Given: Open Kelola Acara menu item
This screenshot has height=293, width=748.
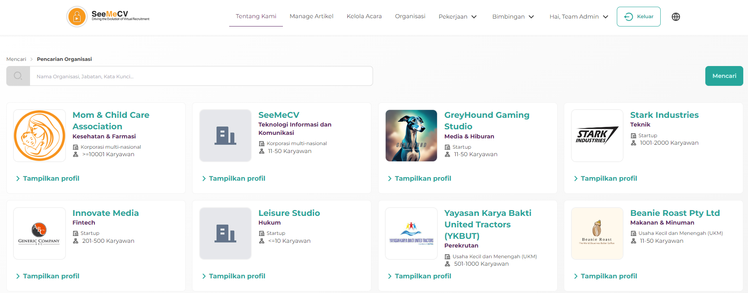Looking at the screenshot, I should click(364, 16).
